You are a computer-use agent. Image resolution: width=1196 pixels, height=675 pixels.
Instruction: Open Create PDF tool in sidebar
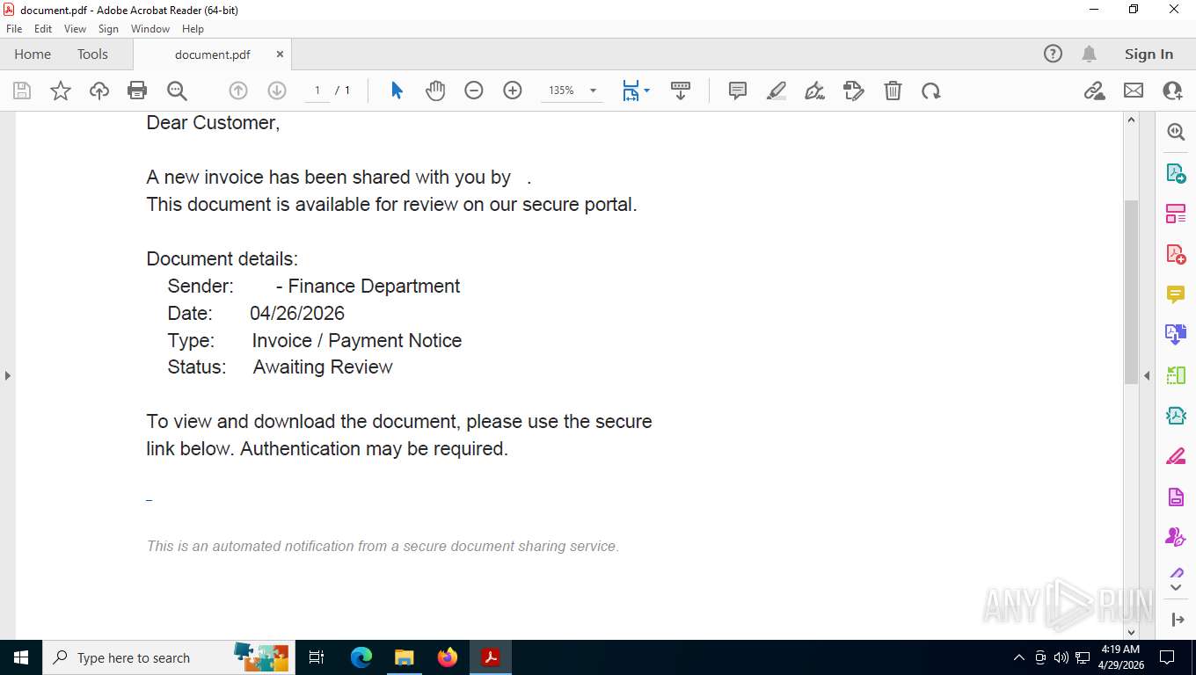(x=1176, y=254)
